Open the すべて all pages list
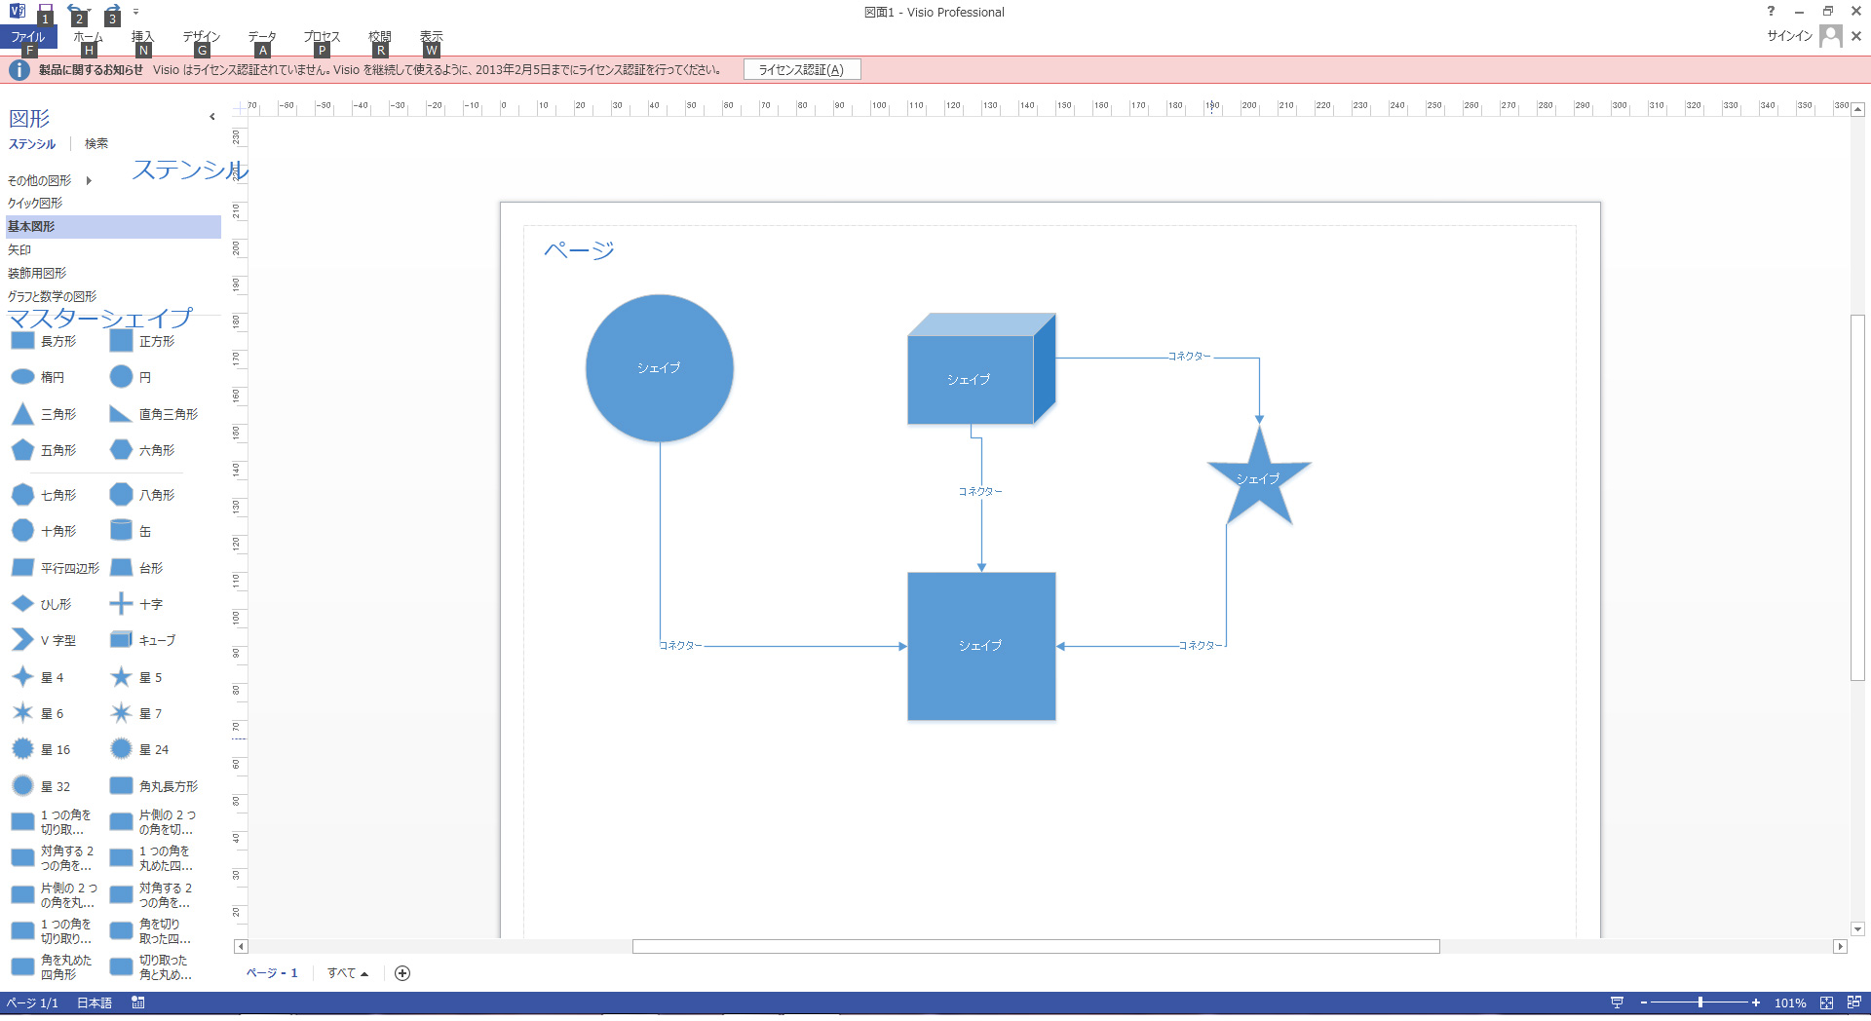Screen dimensions: 1871x1021 point(347,973)
